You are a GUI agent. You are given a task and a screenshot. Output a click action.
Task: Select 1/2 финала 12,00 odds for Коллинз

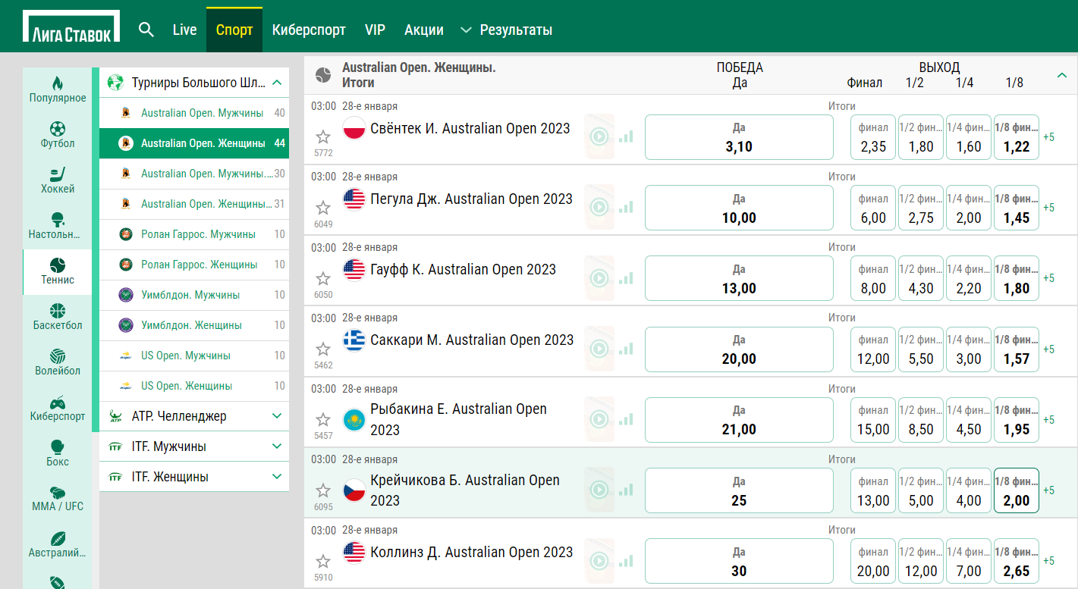click(x=921, y=562)
